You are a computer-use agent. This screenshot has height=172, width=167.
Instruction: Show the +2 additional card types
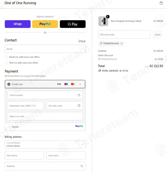pyautogui.click(x=80, y=84)
